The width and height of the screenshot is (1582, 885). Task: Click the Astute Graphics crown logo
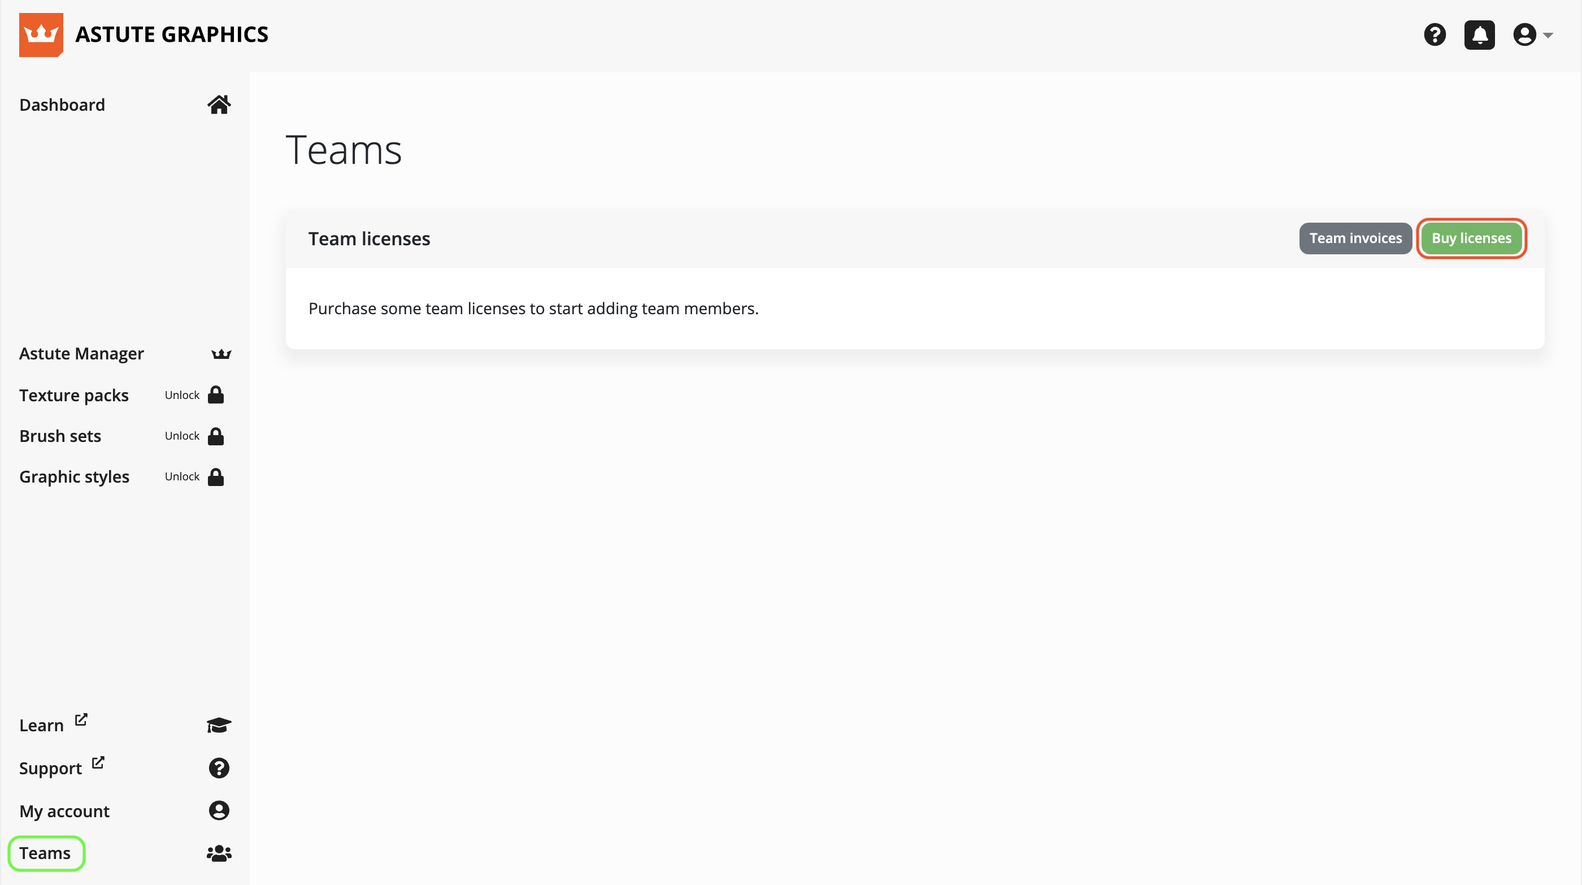point(41,34)
